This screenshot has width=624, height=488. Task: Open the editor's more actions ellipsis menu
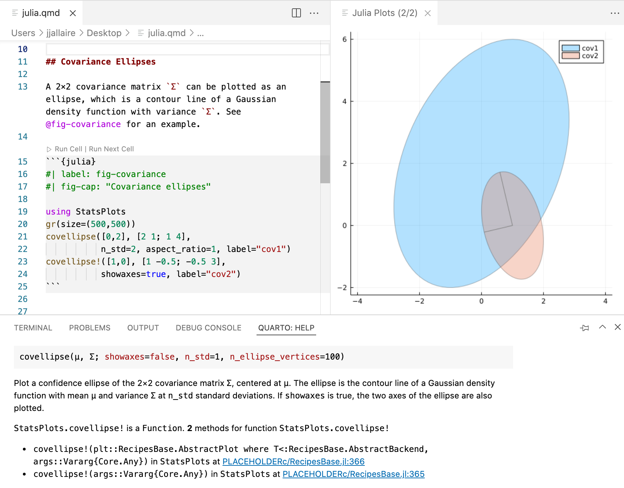(x=314, y=13)
